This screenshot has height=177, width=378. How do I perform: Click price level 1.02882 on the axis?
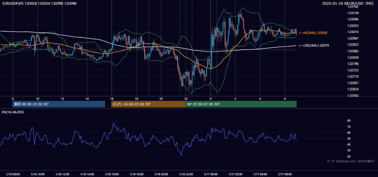pyautogui.click(x=353, y=51)
